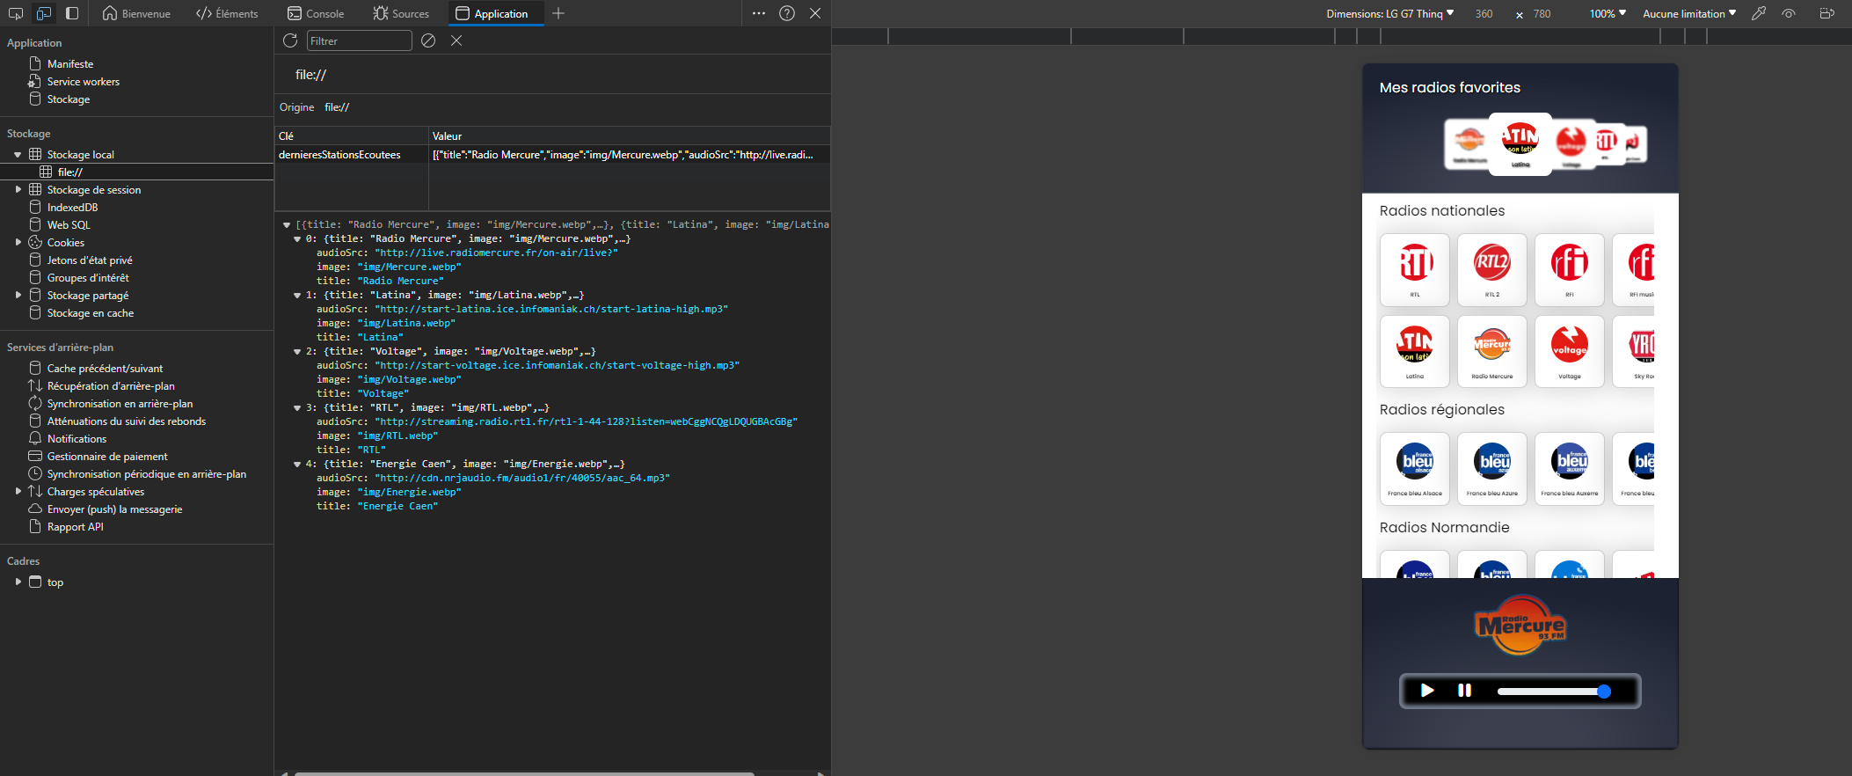Open Jetons d'état privé

pos(90,260)
